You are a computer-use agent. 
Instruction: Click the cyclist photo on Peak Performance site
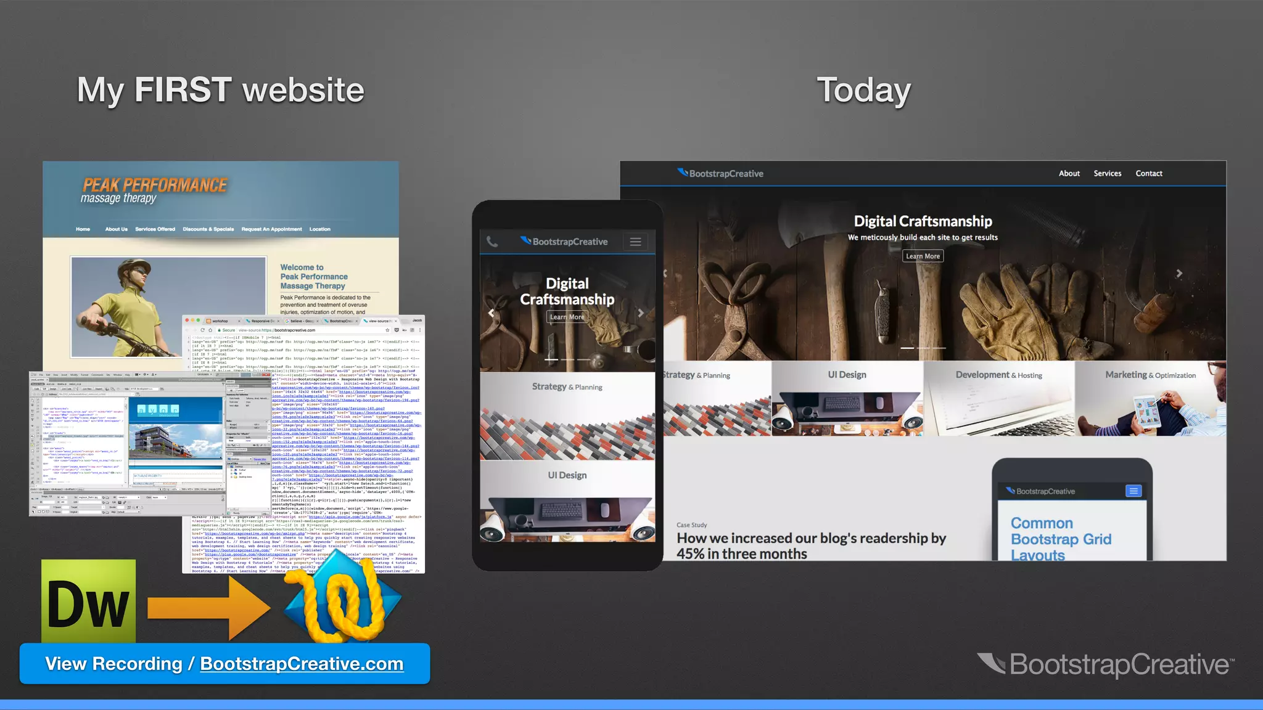pos(168,307)
